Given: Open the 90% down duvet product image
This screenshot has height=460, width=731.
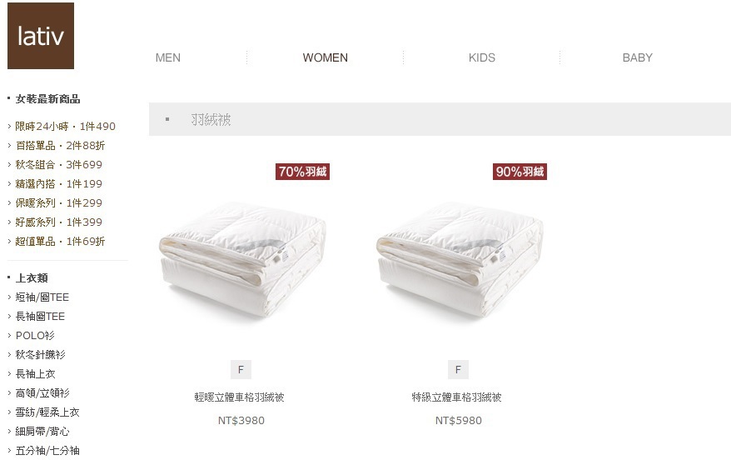Looking at the screenshot, I should [x=460, y=259].
